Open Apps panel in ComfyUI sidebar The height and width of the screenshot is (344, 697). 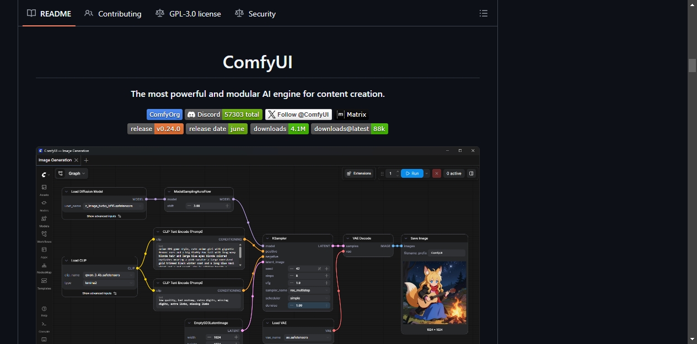44,252
